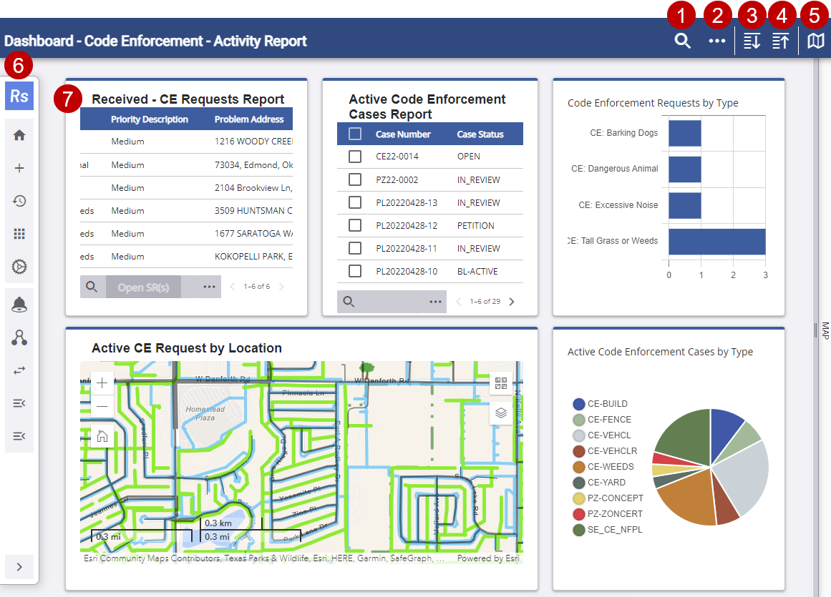831x597 pixels.
Task: Click the Priority Description column header
Action: [x=149, y=119]
